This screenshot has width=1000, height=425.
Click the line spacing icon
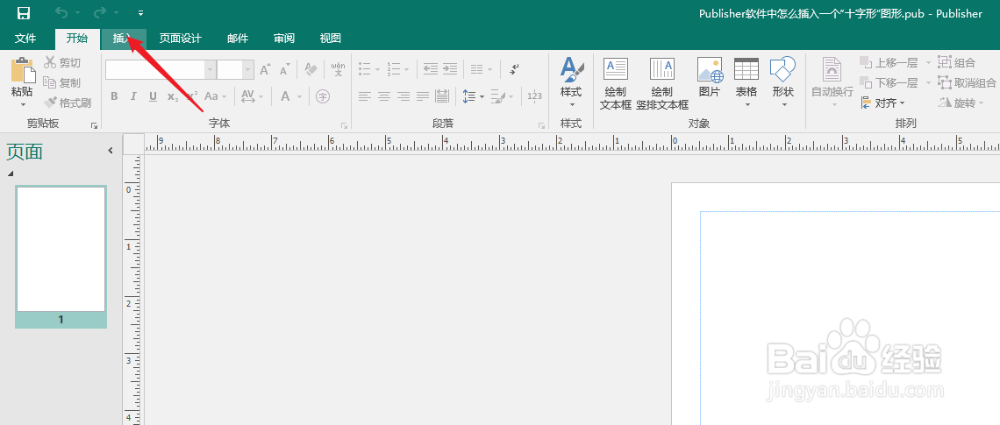469,96
